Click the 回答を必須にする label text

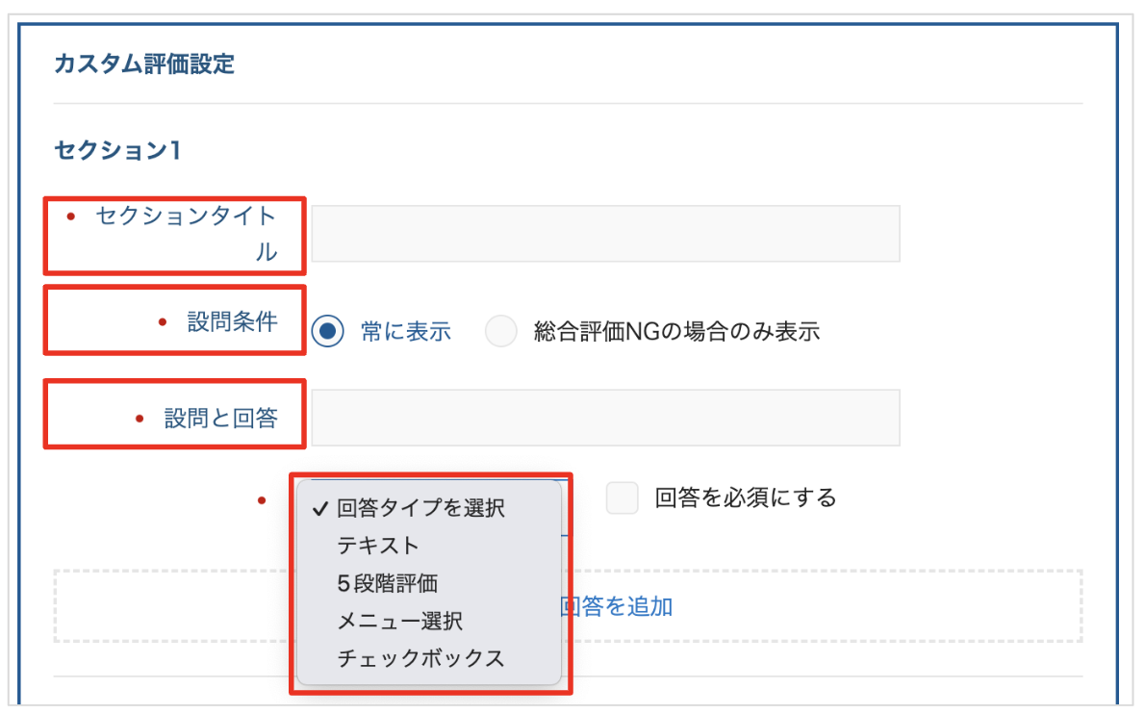745,497
